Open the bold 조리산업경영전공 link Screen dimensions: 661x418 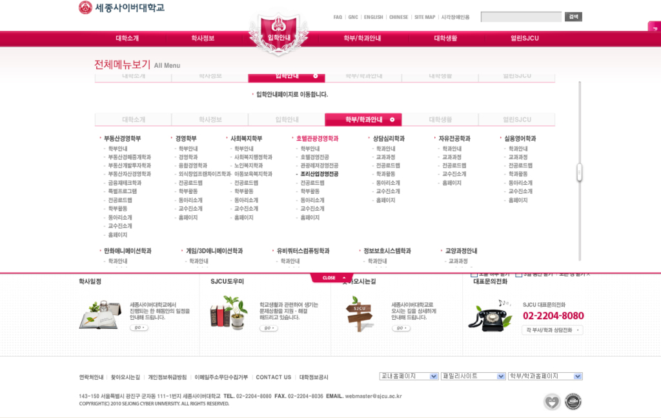point(319,174)
